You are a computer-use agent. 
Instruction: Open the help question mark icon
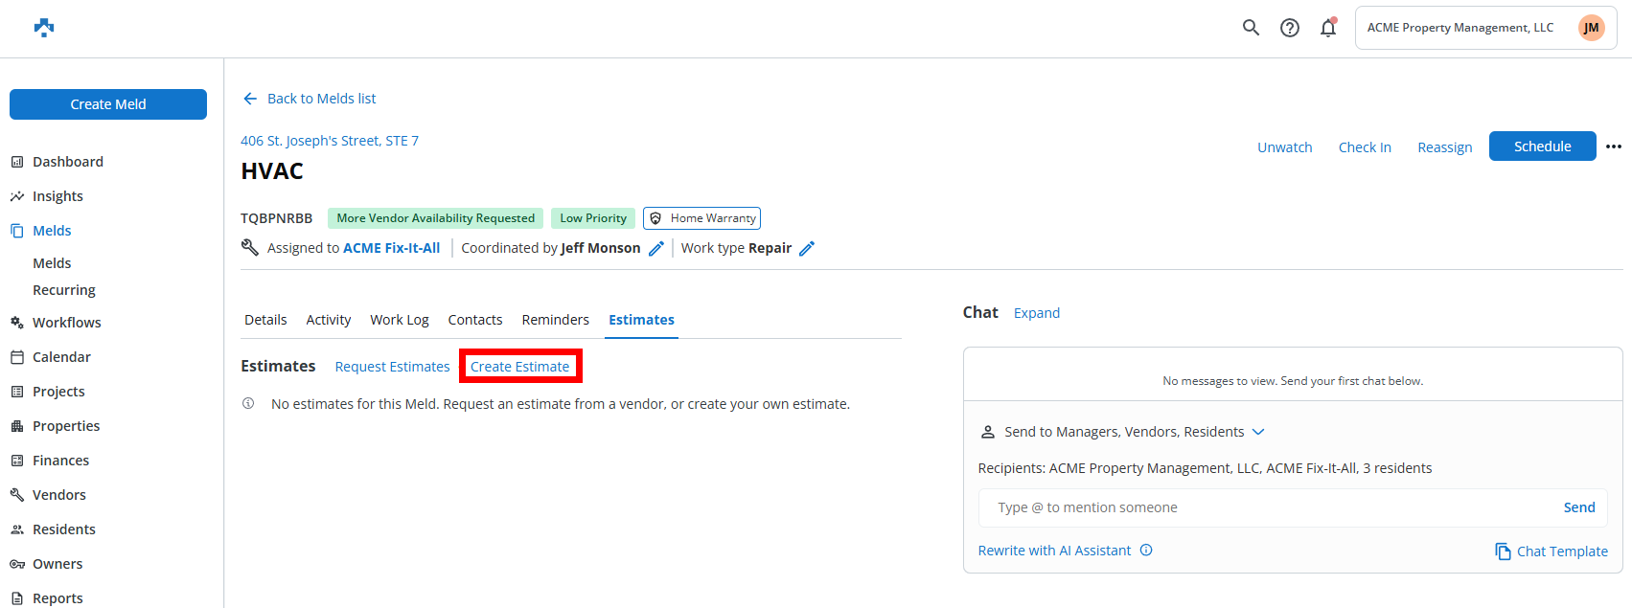pyautogui.click(x=1290, y=28)
